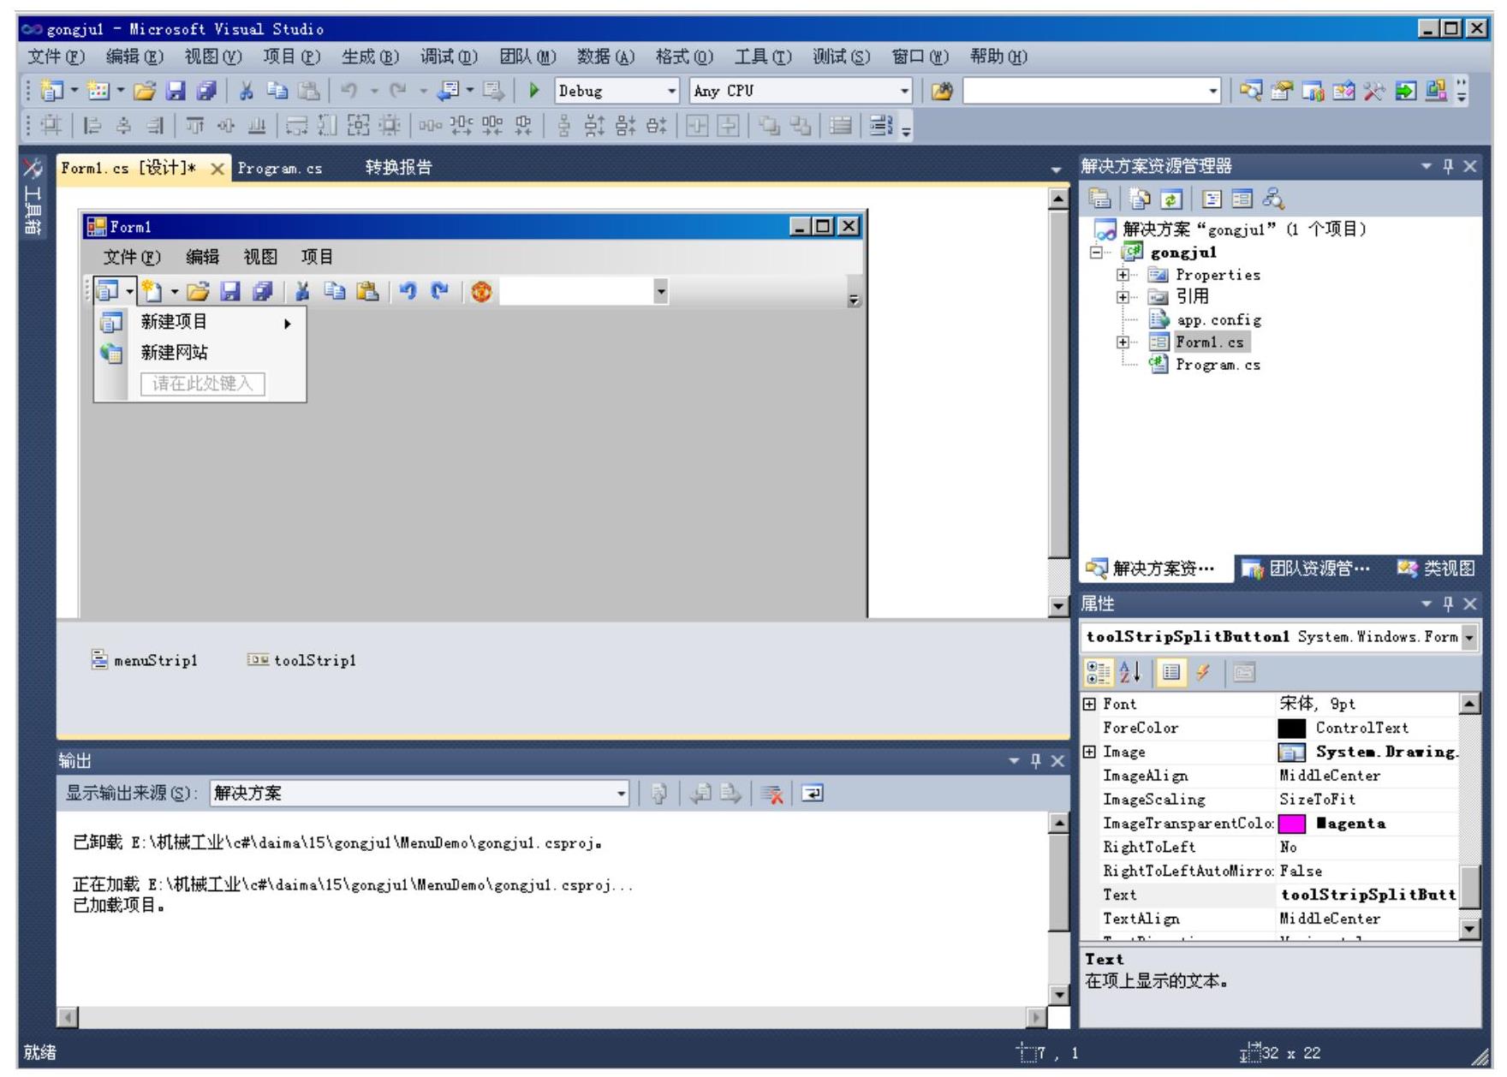The width and height of the screenshot is (1507, 1077).
Task: Click the Magenta color swatch
Action: coord(1291,824)
